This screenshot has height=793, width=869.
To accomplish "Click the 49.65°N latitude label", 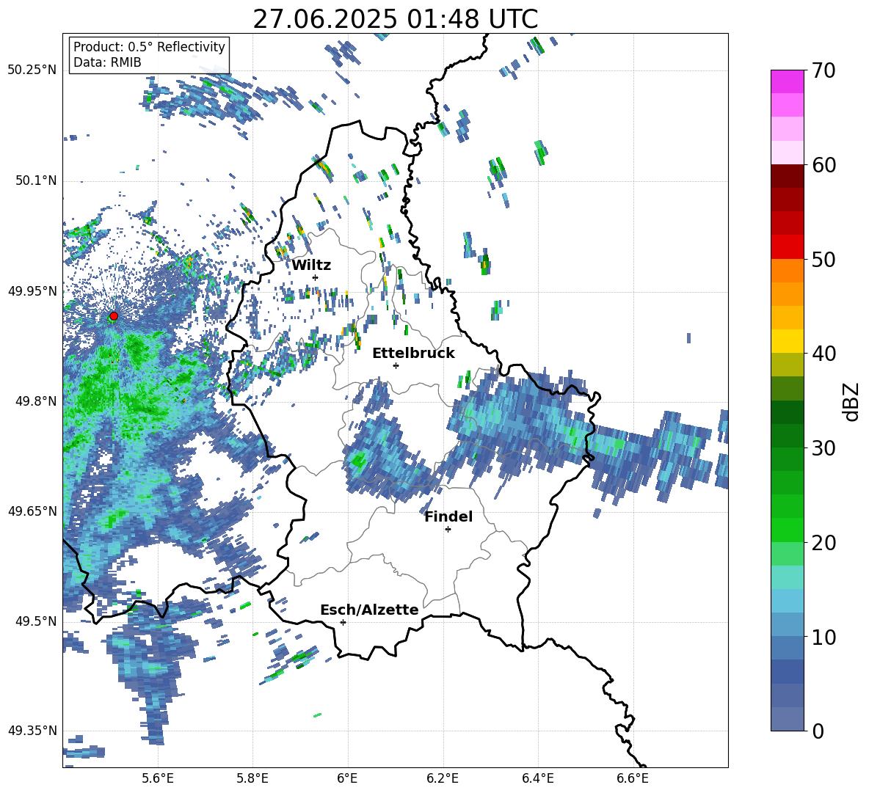I will [x=32, y=511].
